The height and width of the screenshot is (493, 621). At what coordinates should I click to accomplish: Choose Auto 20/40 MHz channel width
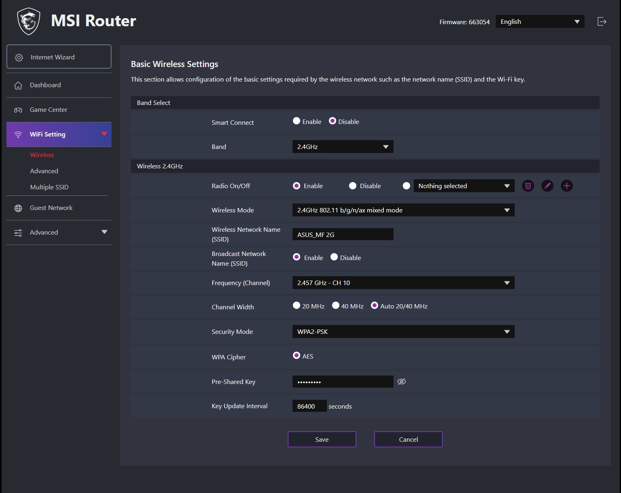click(375, 305)
